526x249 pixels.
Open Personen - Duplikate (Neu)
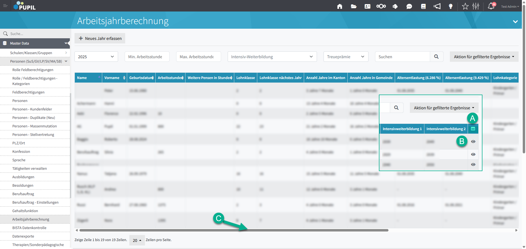34,118
